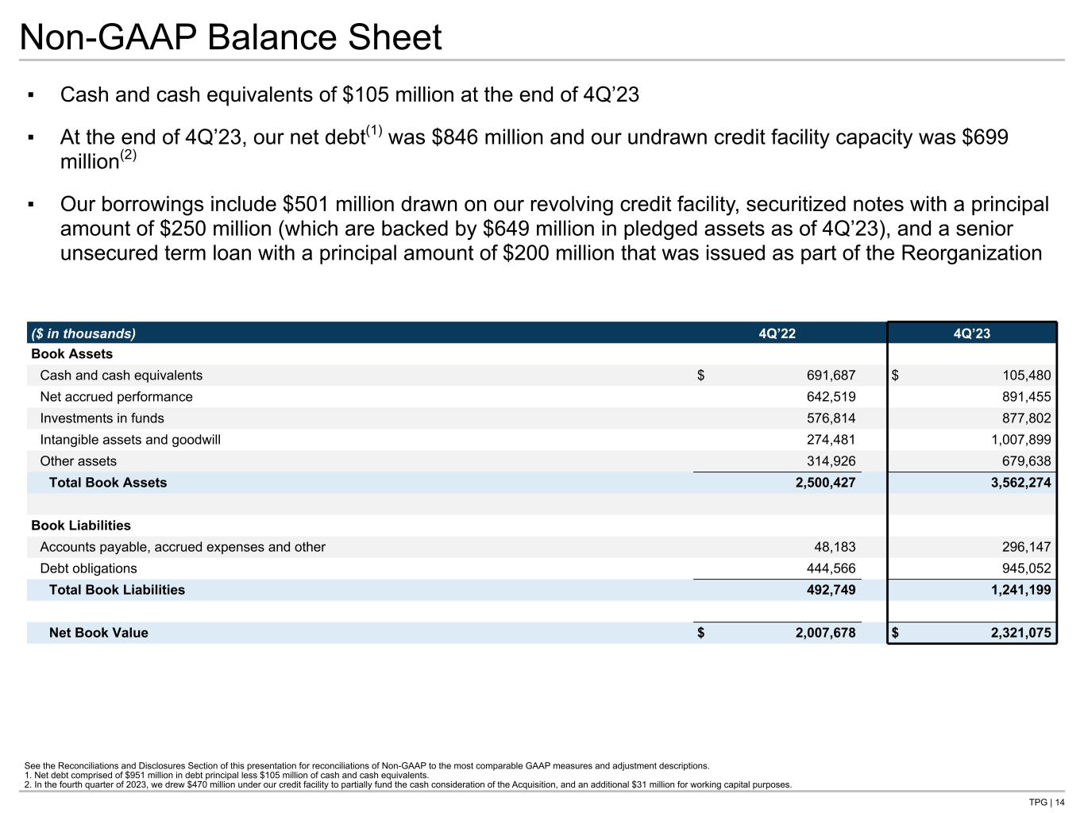The height and width of the screenshot is (813, 1084).
Task: Click the ($ in thousands) header label
Action: (83, 333)
